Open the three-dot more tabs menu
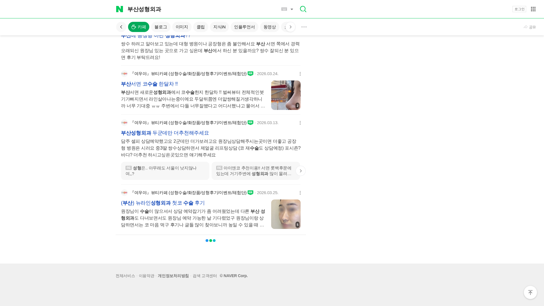Image resolution: width=544 pixels, height=306 pixels. click(304, 27)
